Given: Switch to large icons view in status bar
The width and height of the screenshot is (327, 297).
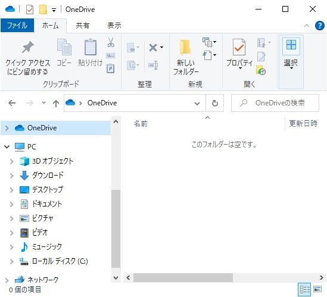Looking at the screenshot, I should [x=317, y=289].
